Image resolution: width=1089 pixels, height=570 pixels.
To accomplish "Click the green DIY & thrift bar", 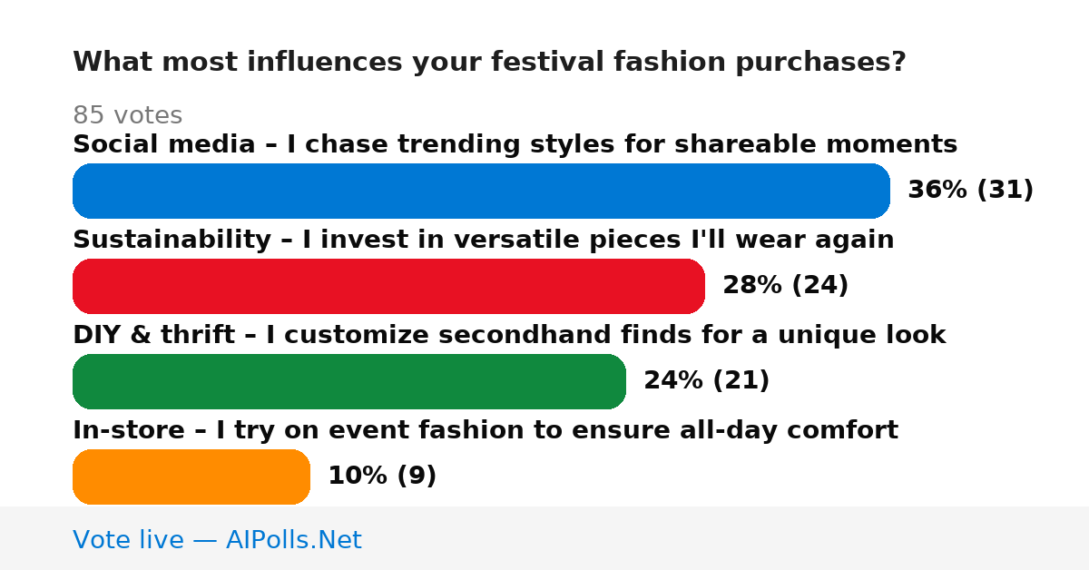I will [x=349, y=381].
